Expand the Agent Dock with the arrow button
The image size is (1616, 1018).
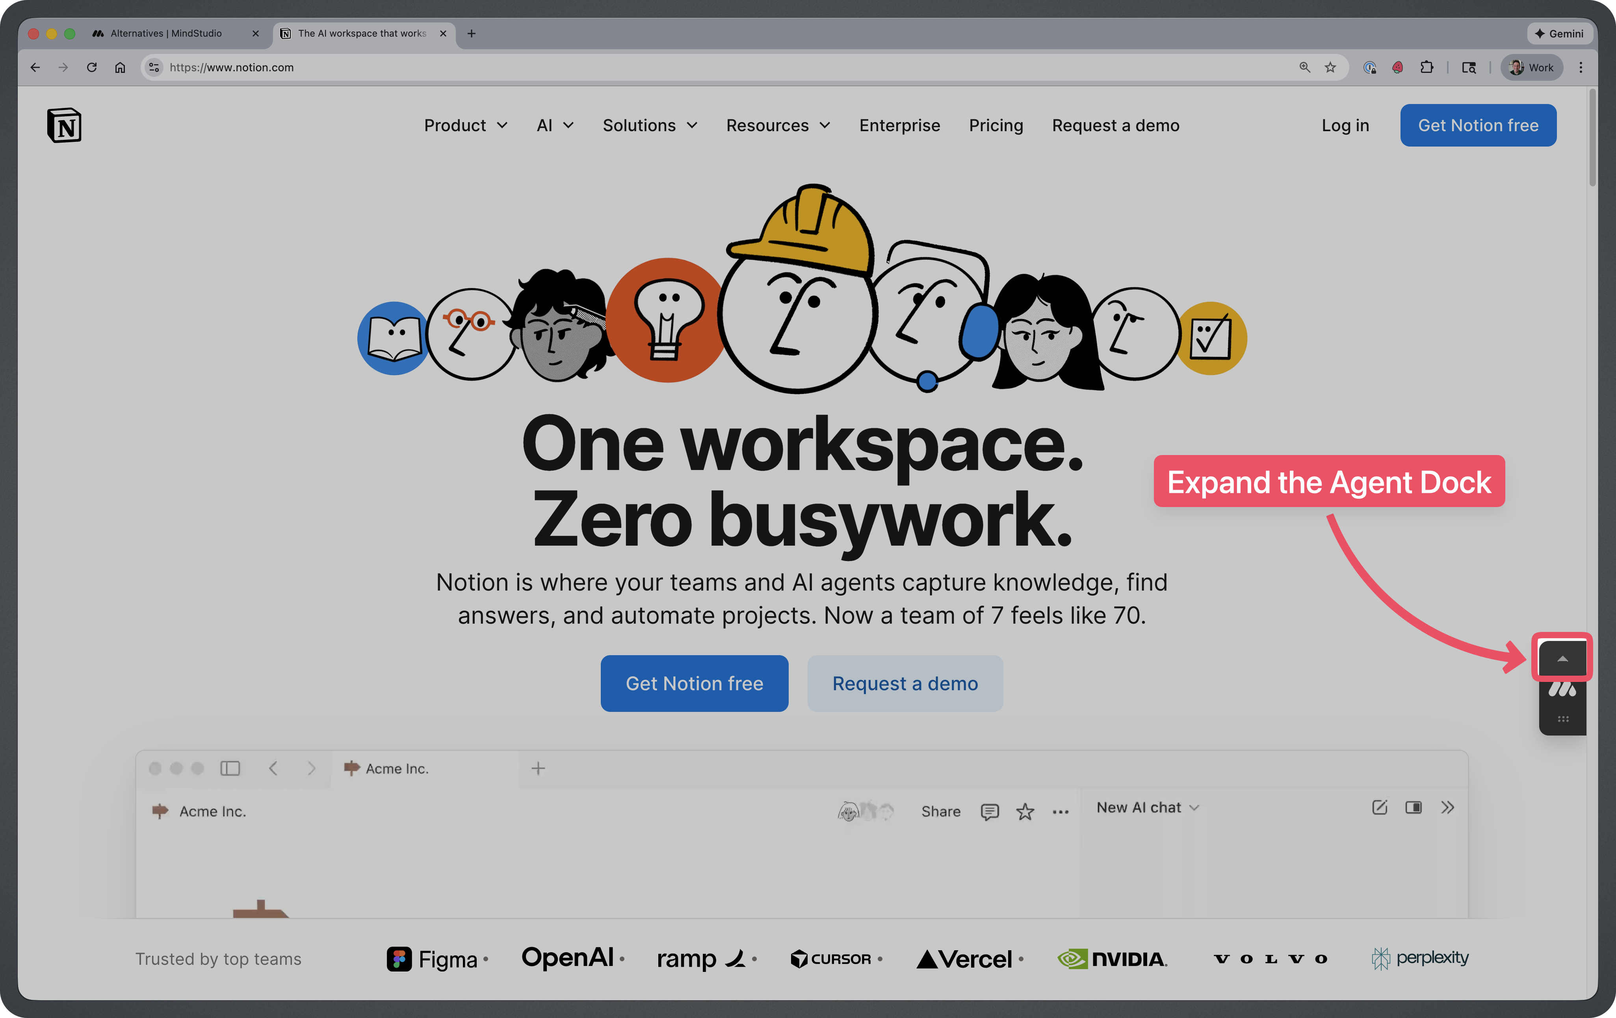(x=1562, y=658)
